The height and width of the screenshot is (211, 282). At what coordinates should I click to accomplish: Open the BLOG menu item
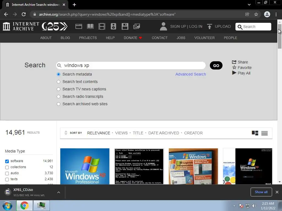pos(65,38)
